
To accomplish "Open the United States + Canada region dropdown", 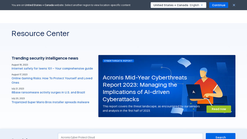I will point(178,5).
